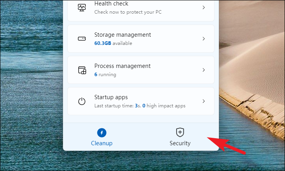Switch to the Security tab label
Screen dimensions: 285x171
coord(180,143)
